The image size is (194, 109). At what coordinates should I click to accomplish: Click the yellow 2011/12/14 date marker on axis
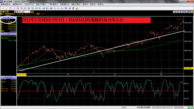(22, 74)
